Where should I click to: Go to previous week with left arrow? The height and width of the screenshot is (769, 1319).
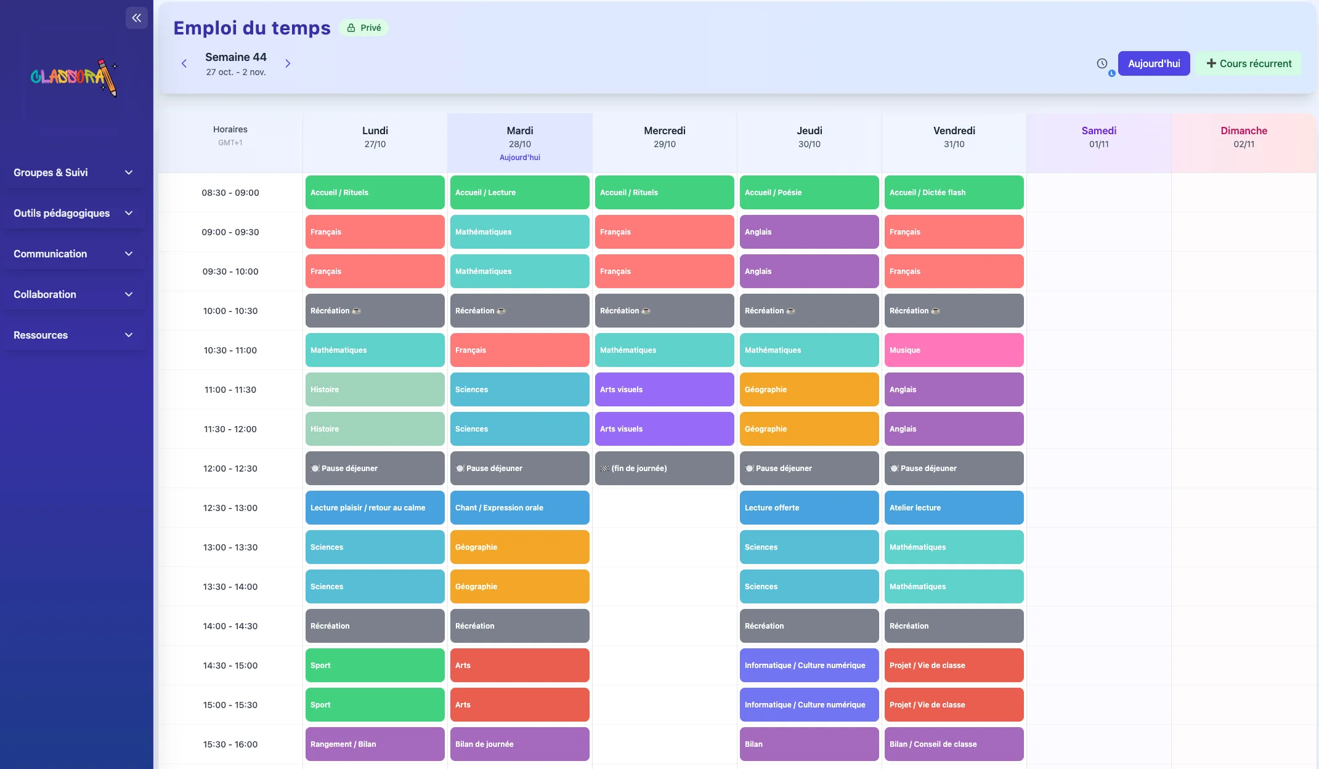[184, 63]
